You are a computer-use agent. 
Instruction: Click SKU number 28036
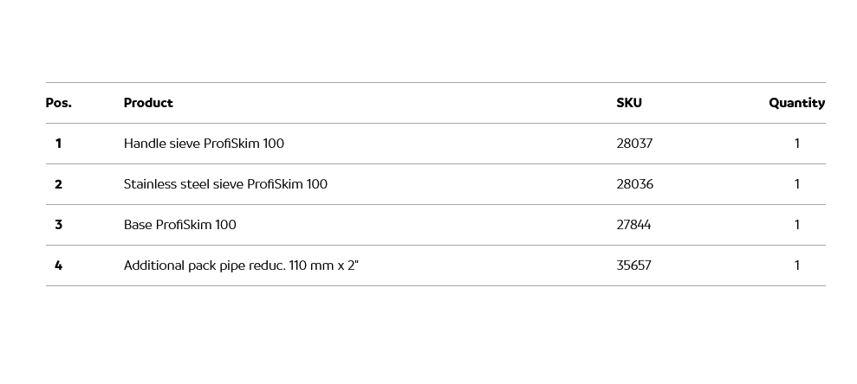[x=634, y=184]
